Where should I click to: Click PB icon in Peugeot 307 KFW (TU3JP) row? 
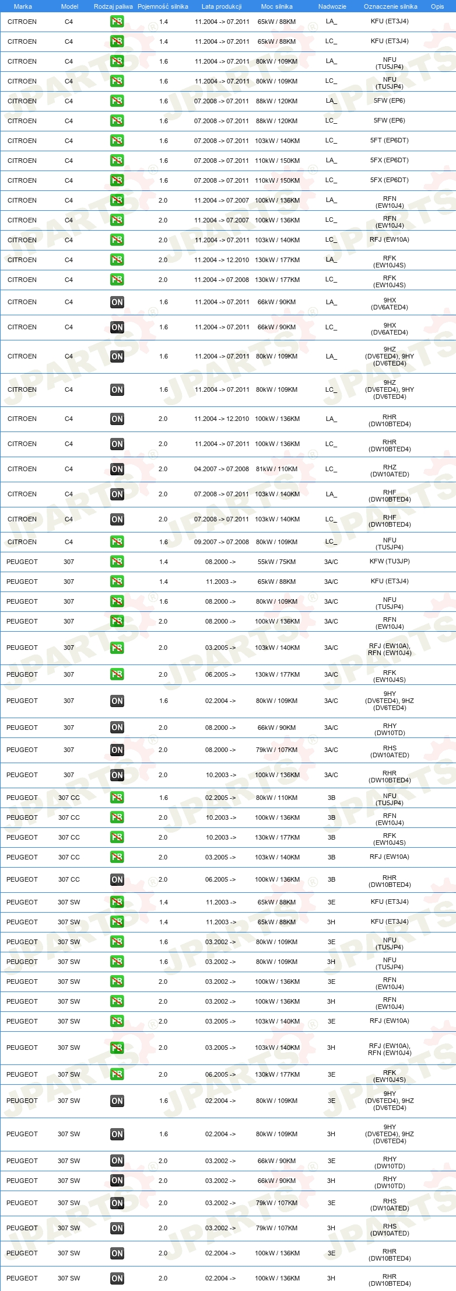click(x=117, y=562)
